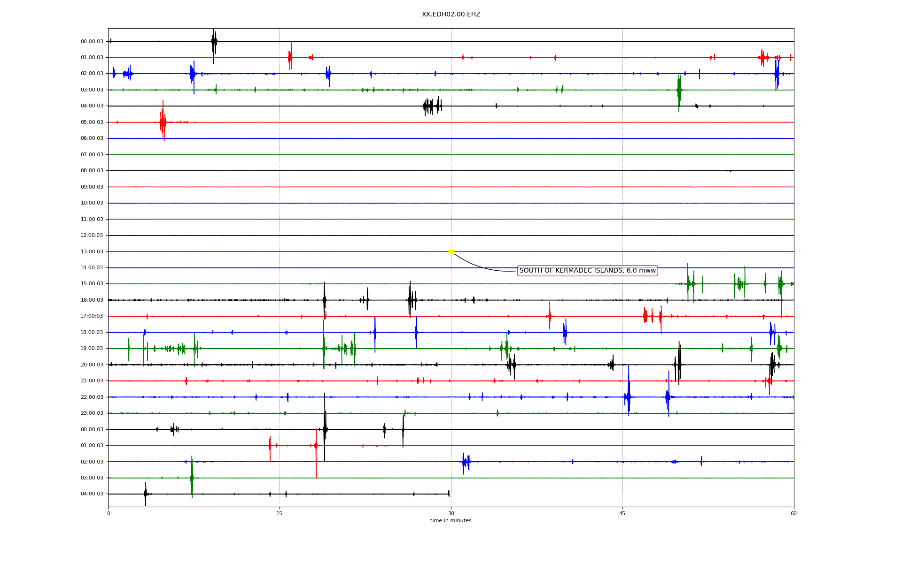Click the x-axis tick label 60
The height and width of the screenshot is (563, 902).
[793, 514]
